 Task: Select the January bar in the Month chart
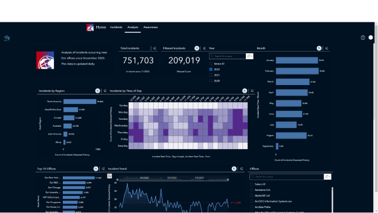297,60
